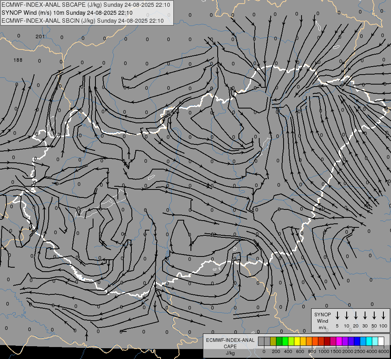Pick the purple swatch left of 2000
Image resolution: width=391 pixels, height=359 pixels.
(345, 341)
